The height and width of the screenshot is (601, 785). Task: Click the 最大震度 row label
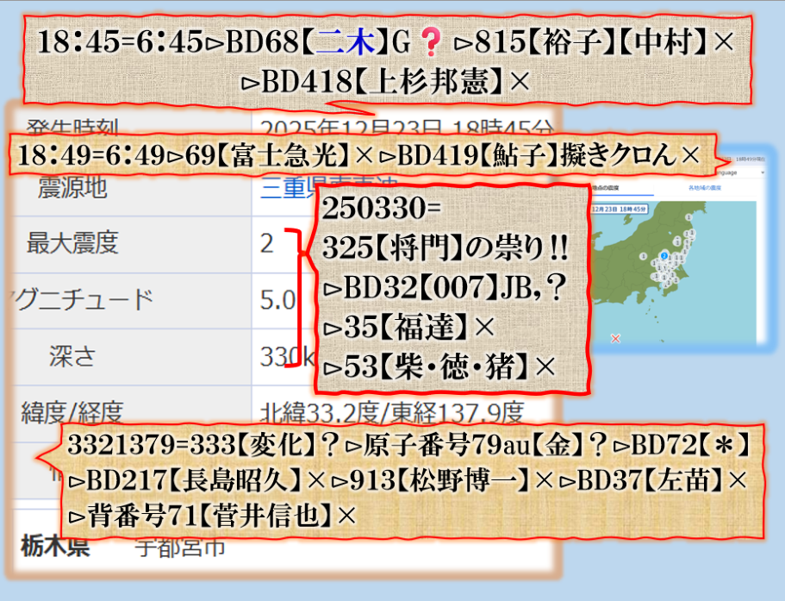point(72,244)
